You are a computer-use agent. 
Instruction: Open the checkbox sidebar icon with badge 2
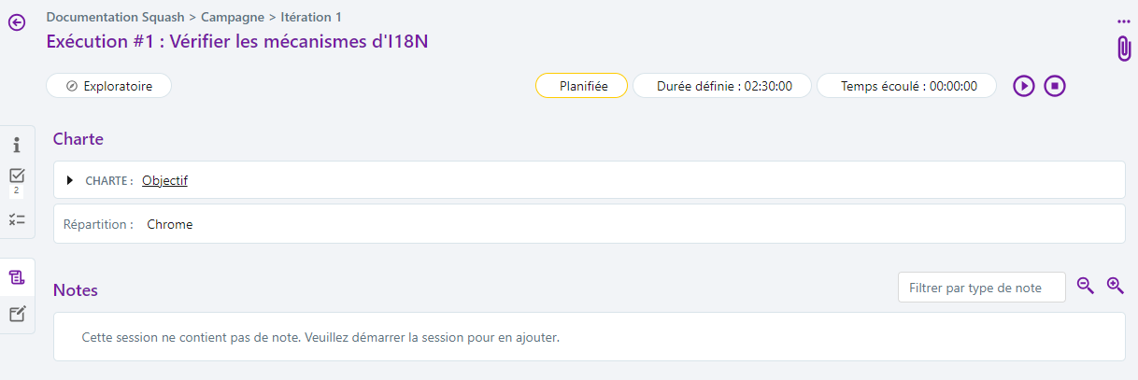click(x=17, y=176)
